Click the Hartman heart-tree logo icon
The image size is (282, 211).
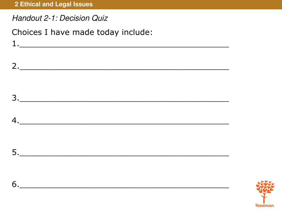(265, 192)
